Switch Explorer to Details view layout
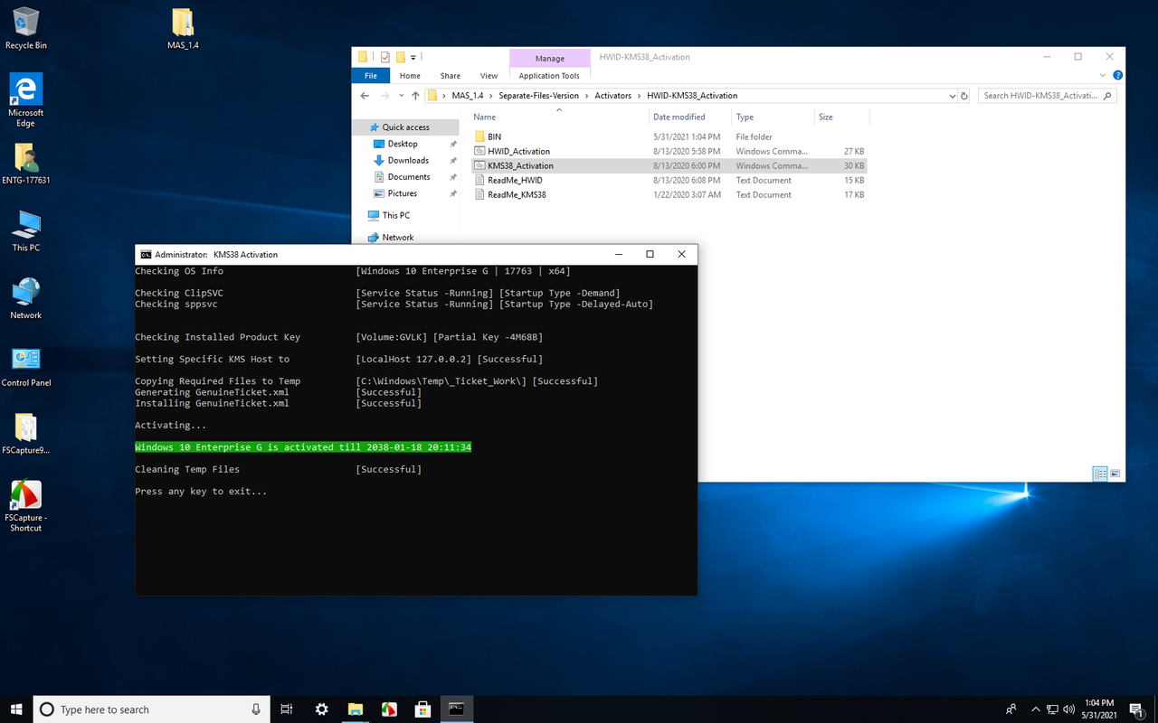This screenshot has height=723, width=1158. point(1100,474)
